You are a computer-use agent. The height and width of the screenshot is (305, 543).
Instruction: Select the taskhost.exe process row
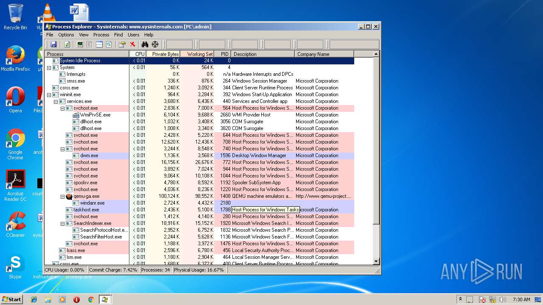pos(199,210)
